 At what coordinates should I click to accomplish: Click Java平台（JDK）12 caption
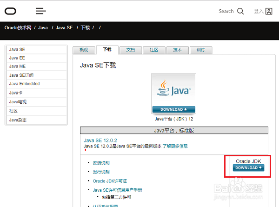point(173,119)
